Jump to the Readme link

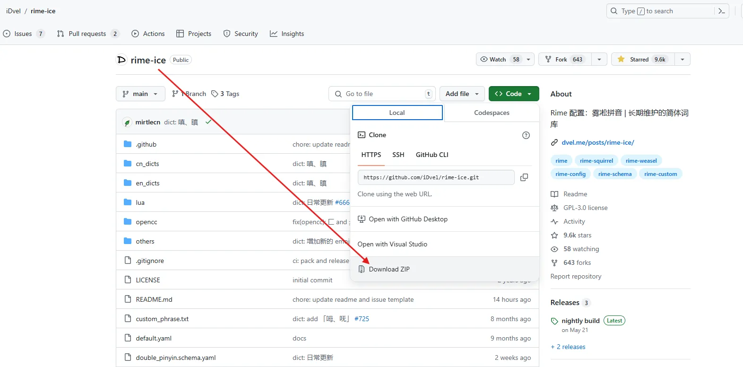(575, 194)
